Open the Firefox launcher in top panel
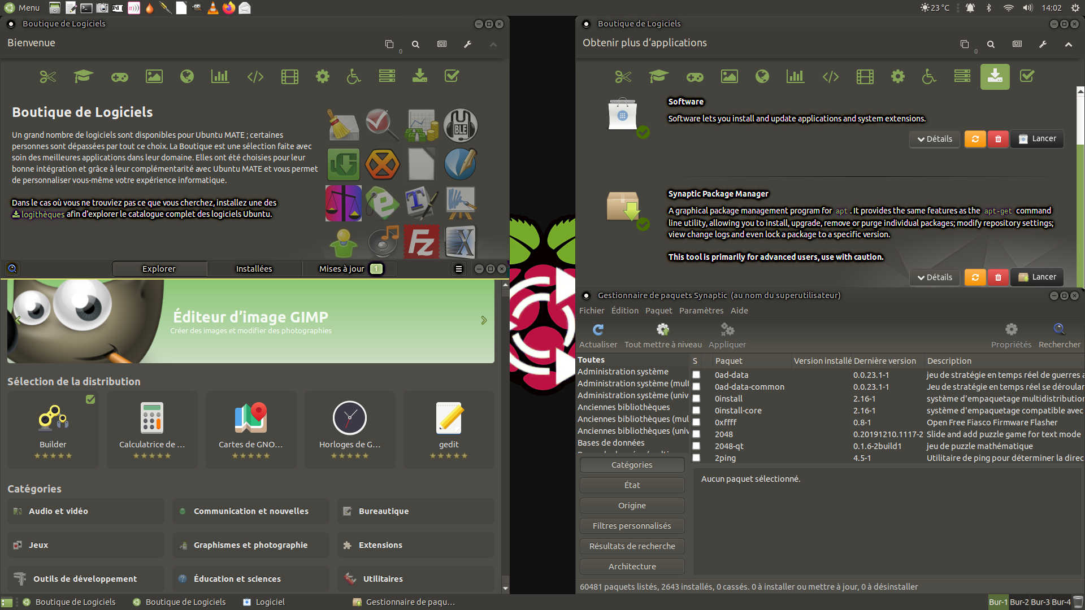Image resolution: width=1085 pixels, height=610 pixels. pyautogui.click(x=229, y=8)
